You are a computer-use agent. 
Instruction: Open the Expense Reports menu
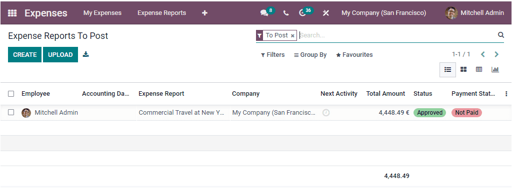coord(161,13)
